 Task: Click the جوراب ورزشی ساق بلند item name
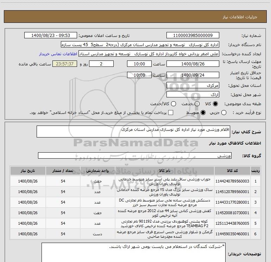coord(165,181)
